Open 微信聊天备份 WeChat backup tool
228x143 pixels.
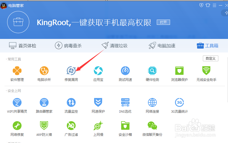(152, 129)
